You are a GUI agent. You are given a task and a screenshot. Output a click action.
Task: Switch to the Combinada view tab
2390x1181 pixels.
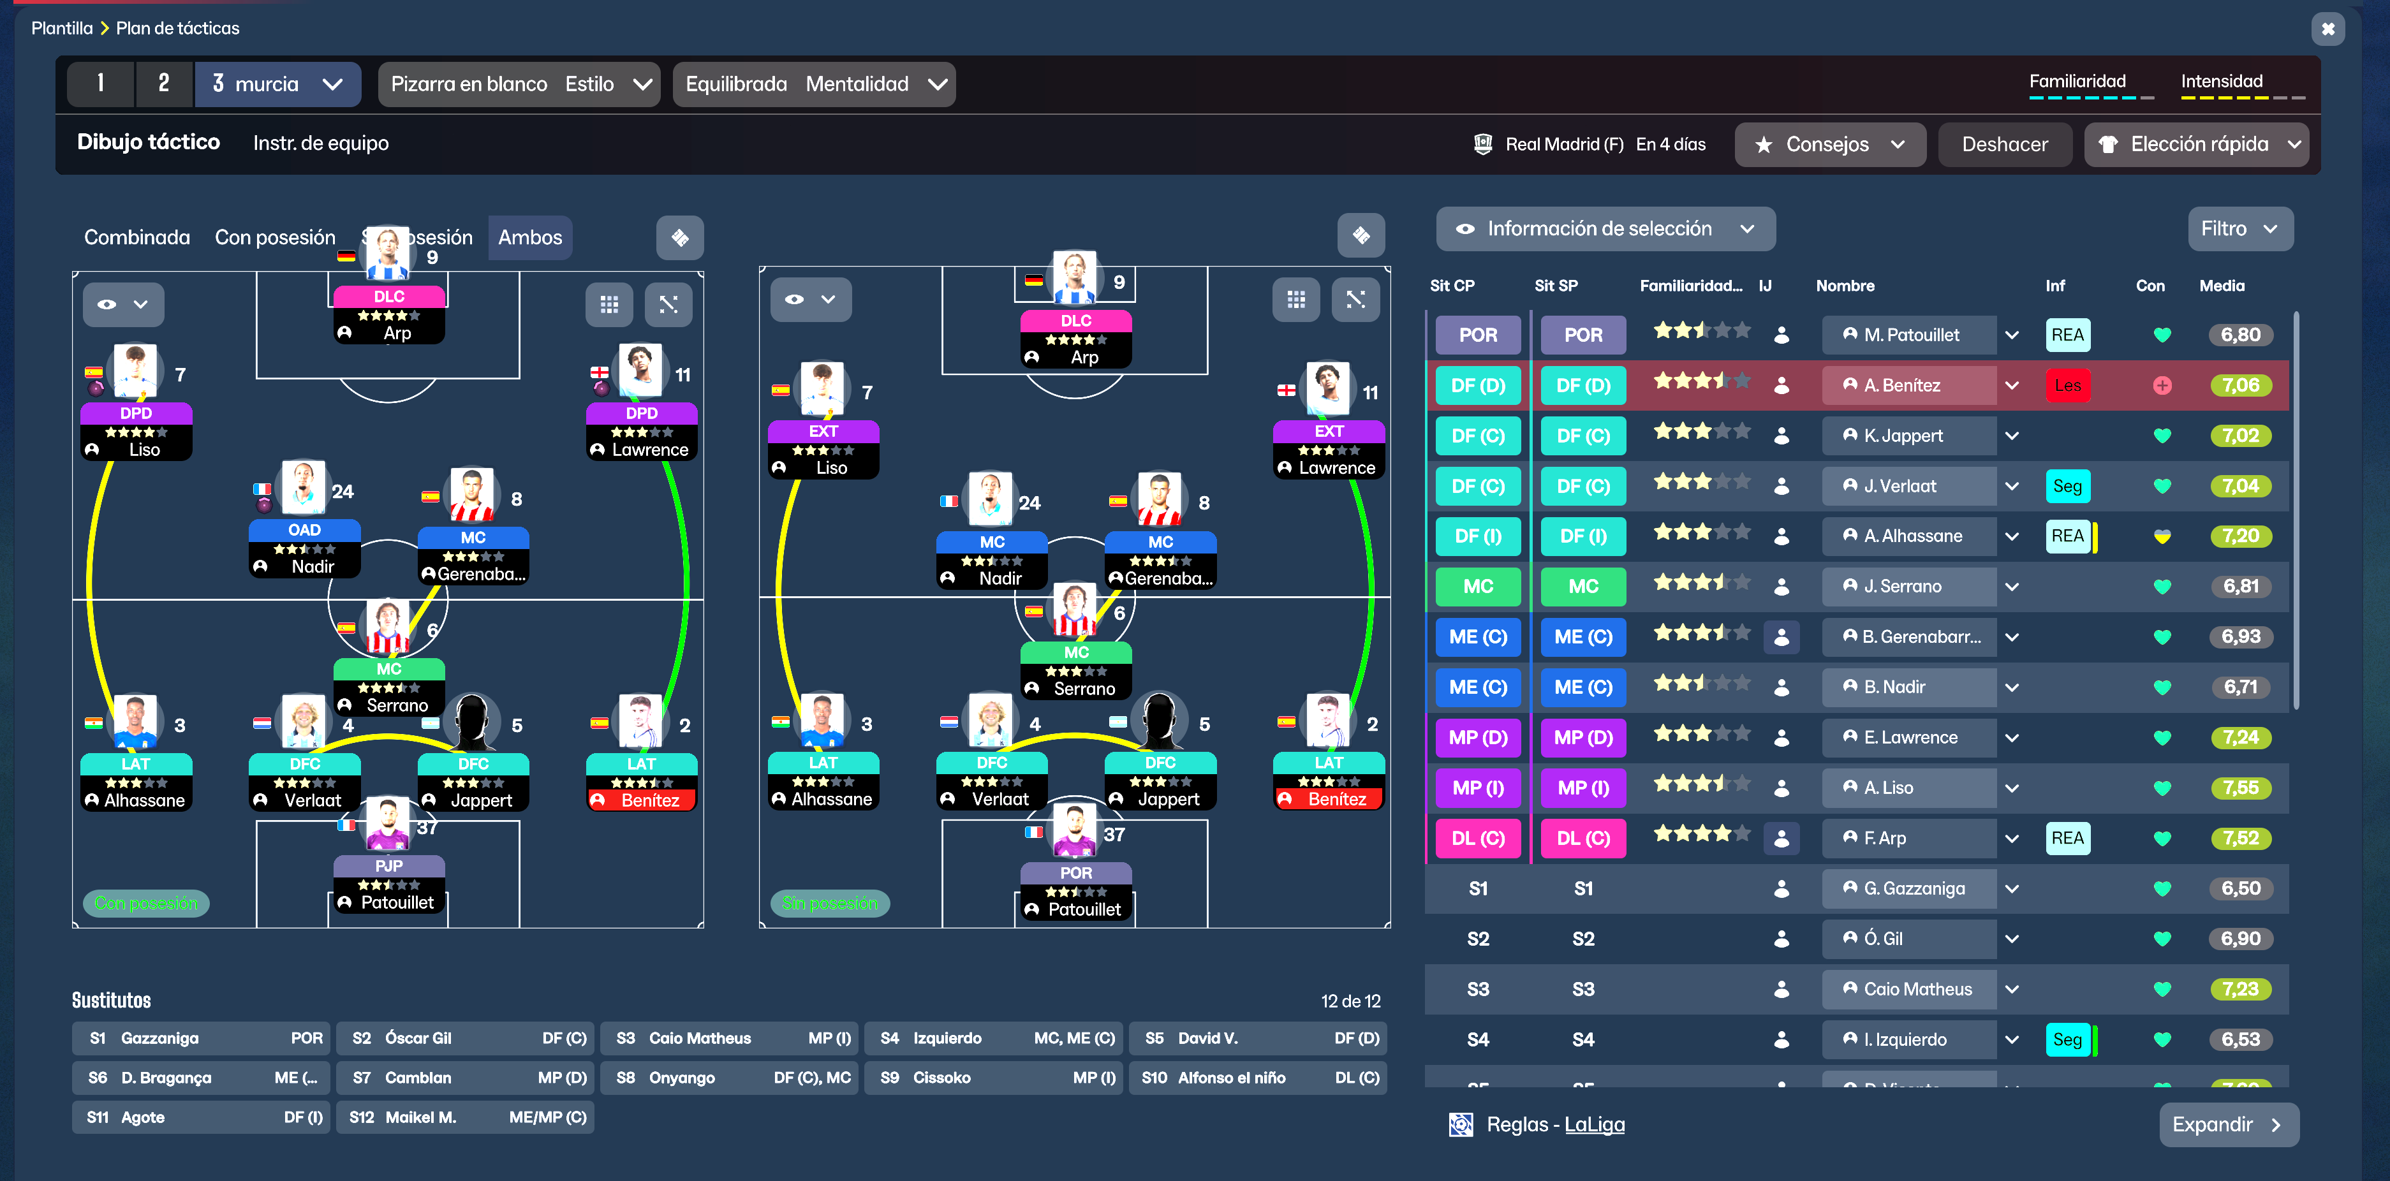137,237
